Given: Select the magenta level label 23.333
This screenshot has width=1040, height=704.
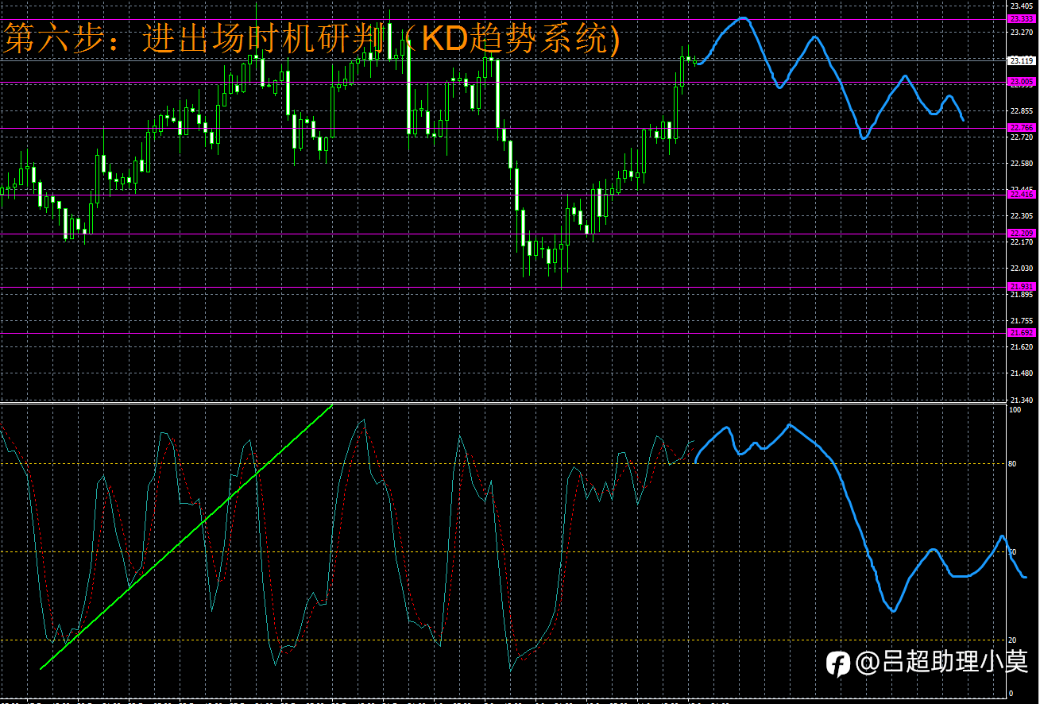Looking at the screenshot, I should point(1021,19).
